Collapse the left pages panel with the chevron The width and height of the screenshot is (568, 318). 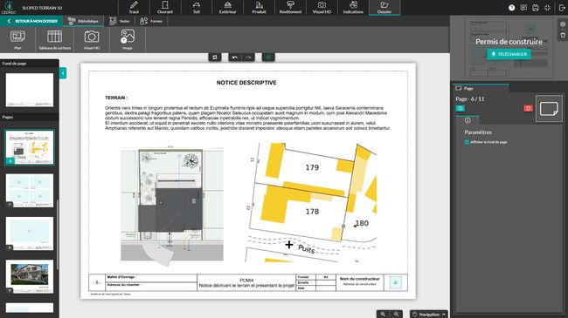tap(63, 73)
